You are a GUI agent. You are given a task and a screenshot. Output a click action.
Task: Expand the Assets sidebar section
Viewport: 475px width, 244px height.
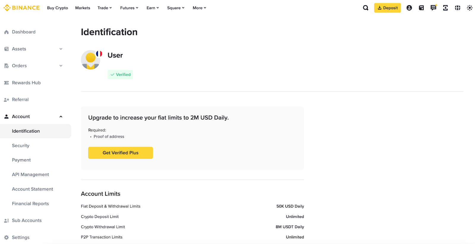pos(61,49)
